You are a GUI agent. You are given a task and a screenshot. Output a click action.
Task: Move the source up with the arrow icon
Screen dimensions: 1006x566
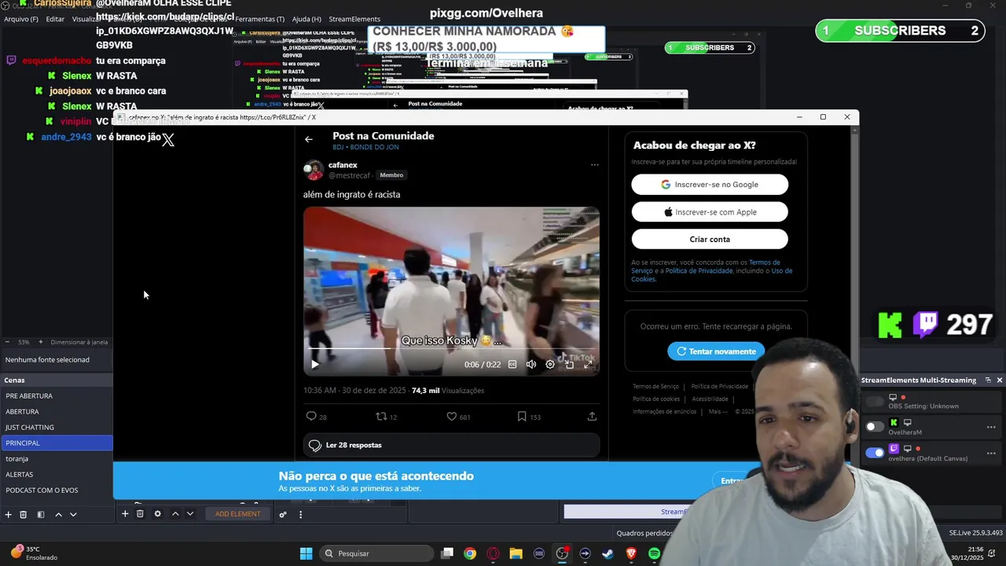point(175,514)
